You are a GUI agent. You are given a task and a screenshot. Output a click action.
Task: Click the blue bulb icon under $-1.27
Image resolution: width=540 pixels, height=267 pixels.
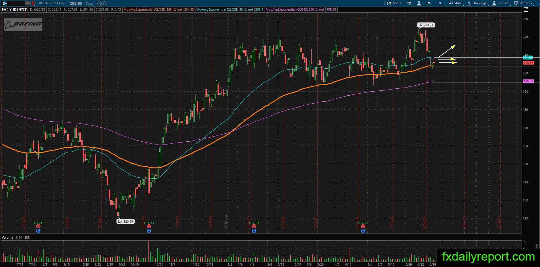[363, 231]
